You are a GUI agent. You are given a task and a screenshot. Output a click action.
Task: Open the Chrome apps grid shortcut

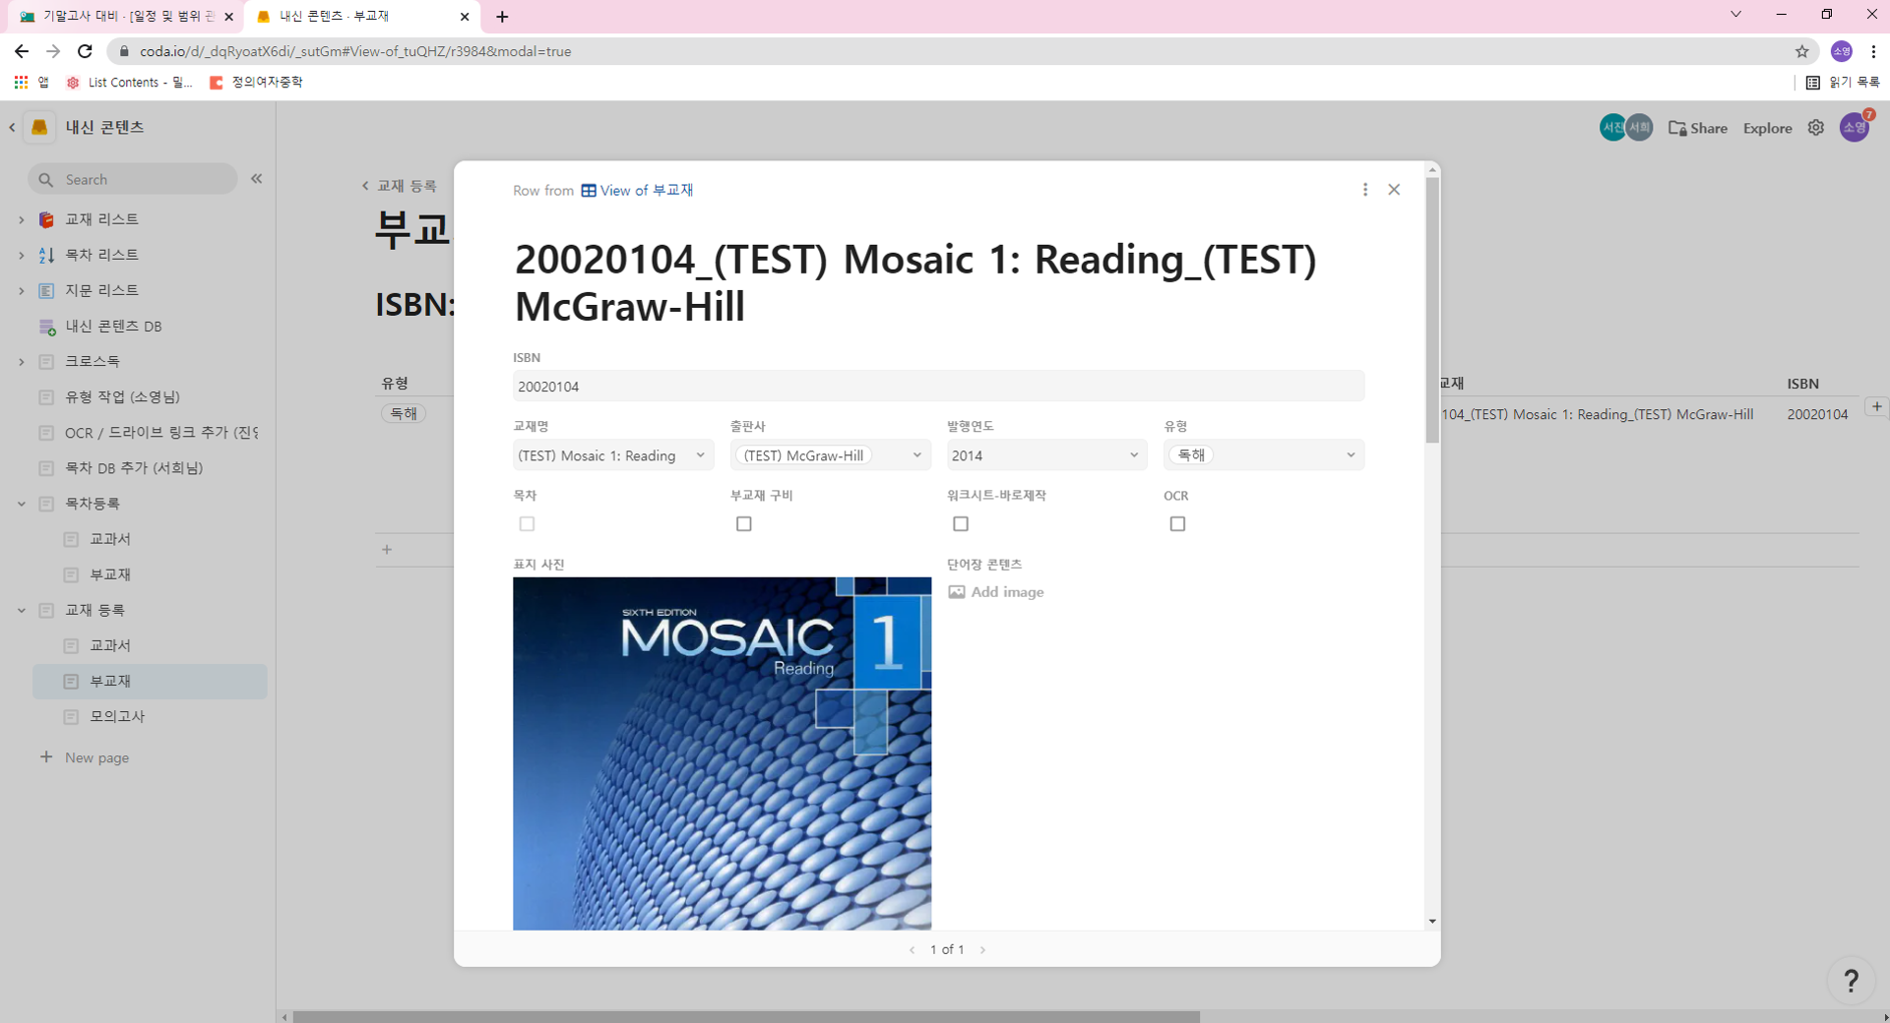click(21, 83)
